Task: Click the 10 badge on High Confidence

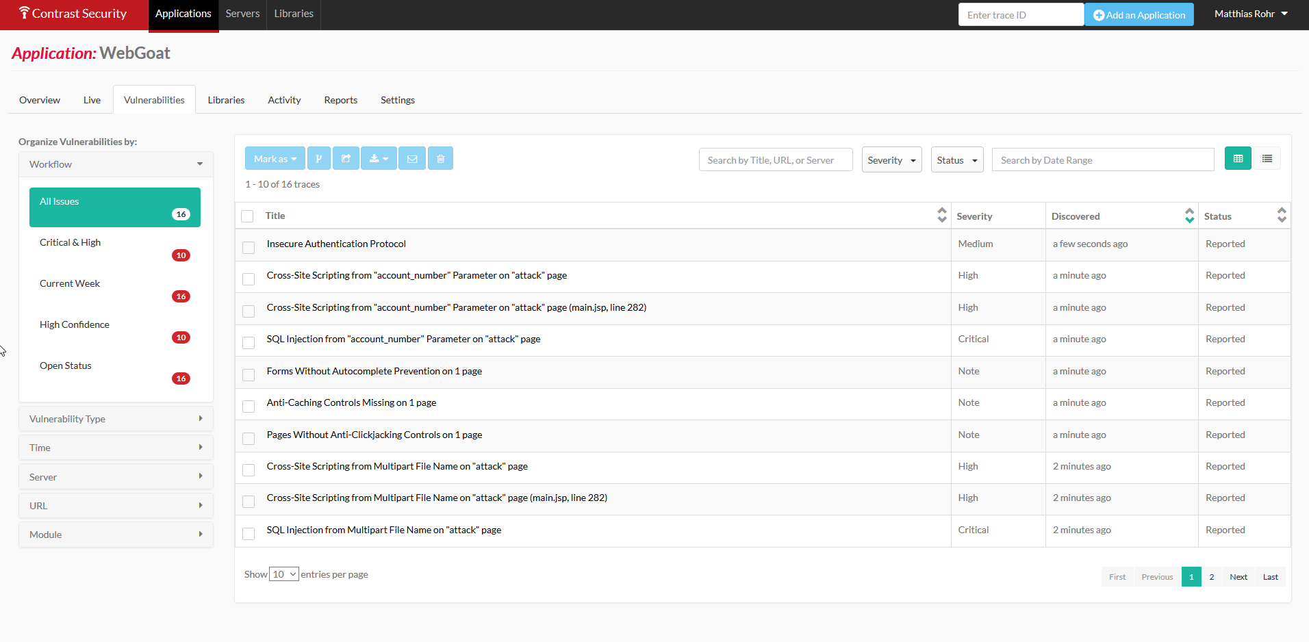Action: tap(181, 337)
